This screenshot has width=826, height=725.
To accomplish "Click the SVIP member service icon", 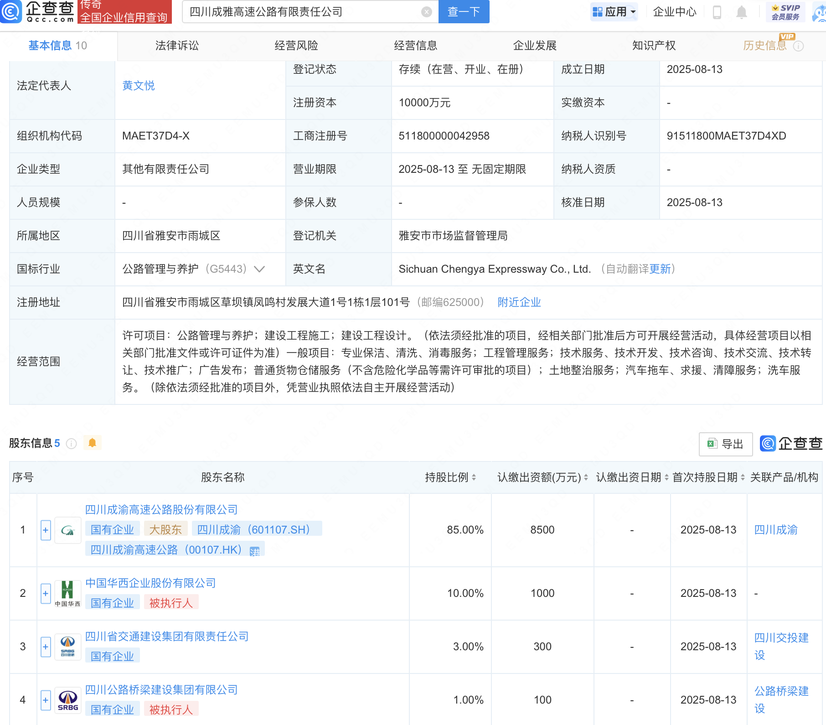I will pyautogui.click(x=785, y=12).
